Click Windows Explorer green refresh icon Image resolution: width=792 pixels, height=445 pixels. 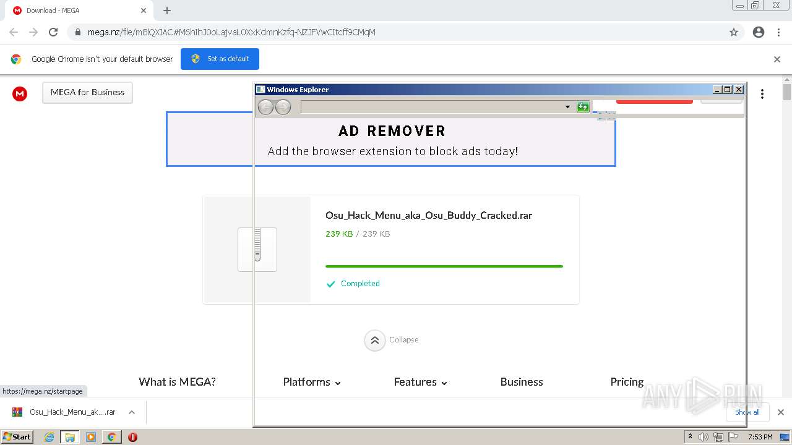click(583, 107)
